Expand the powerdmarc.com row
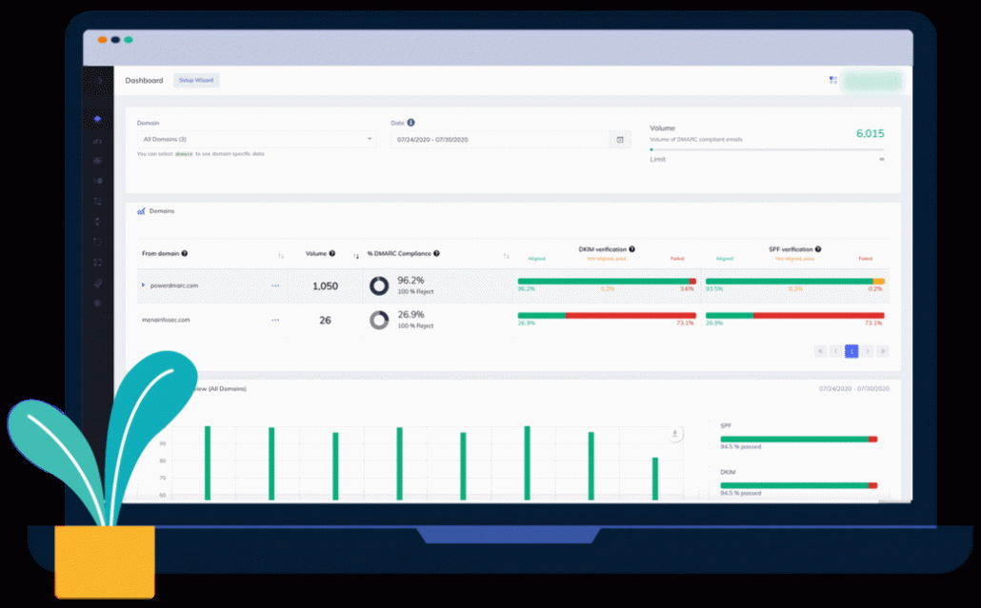 (144, 285)
